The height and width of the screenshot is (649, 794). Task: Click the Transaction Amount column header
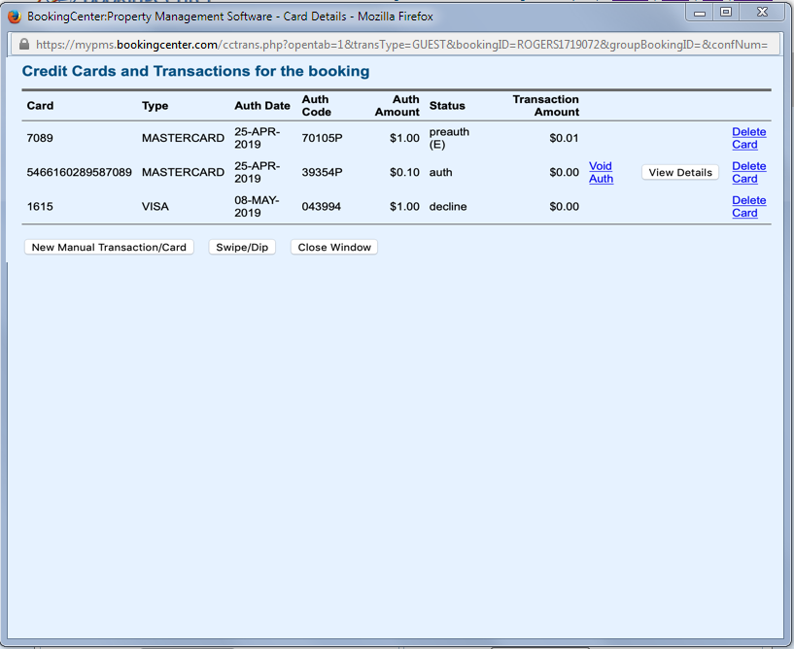coord(546,106)
